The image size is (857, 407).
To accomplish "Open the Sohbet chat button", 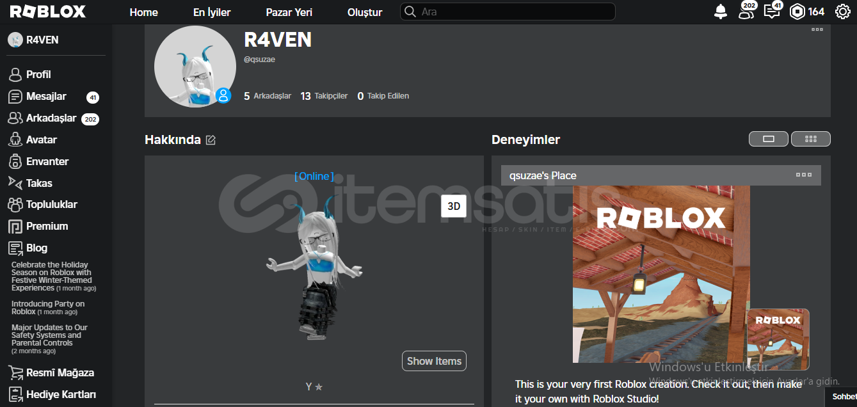I will (842, 397).
